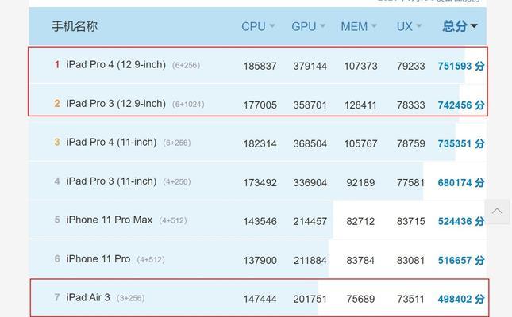Open iPad Pro 3 (12.9-inch) entry
Screen dimensions: 512x317
(x=116, y=103)
